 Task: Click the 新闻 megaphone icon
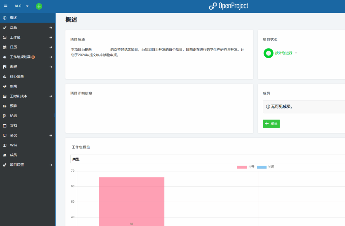click(5, 86)
